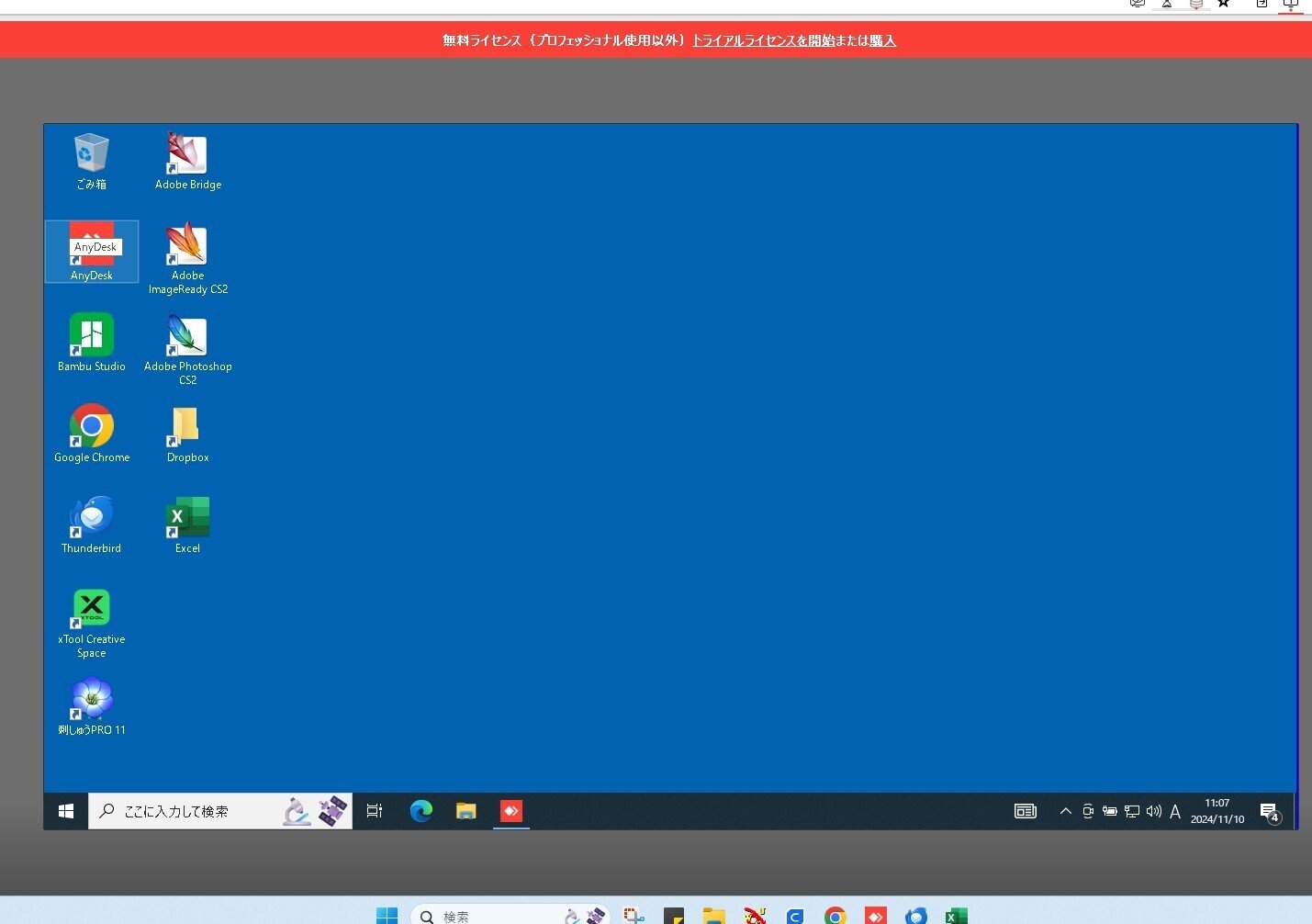This screenshot has height=924, width=1312.
Task: Click the local 検索 taskbar search box
Action: (x=510, y=916)
